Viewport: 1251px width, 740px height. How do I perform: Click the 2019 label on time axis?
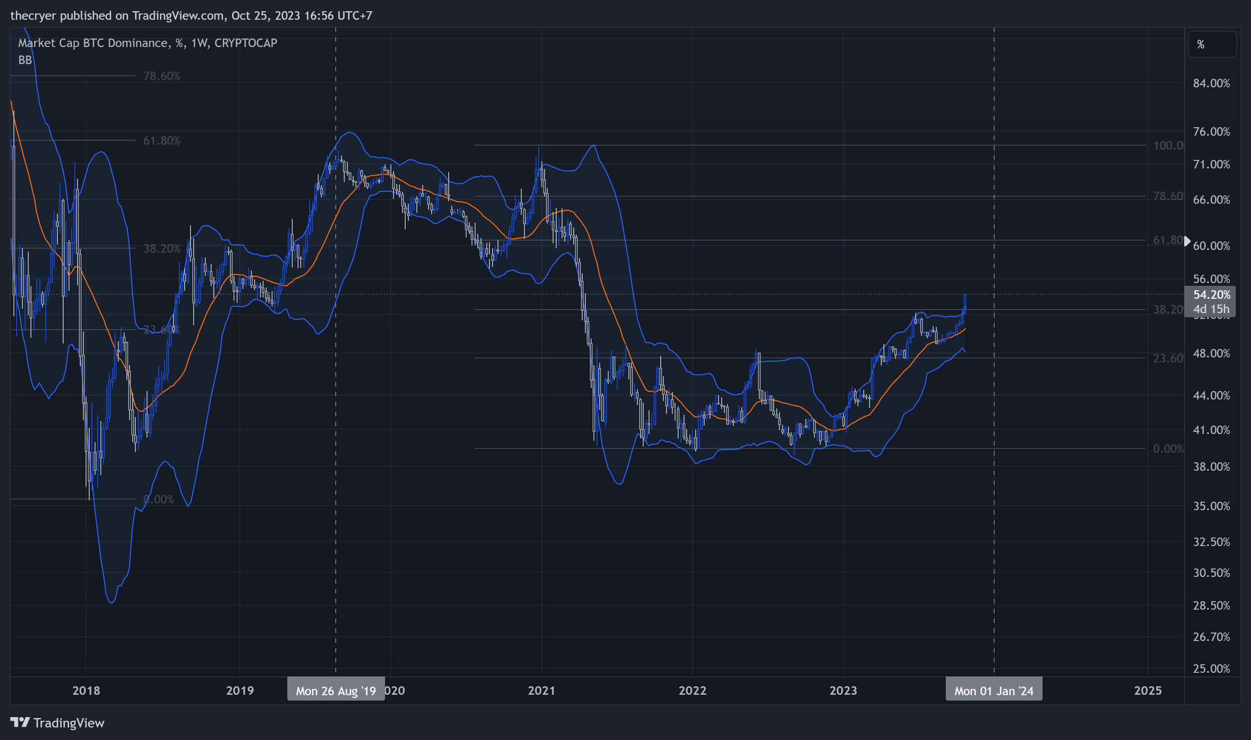(240, 691)
